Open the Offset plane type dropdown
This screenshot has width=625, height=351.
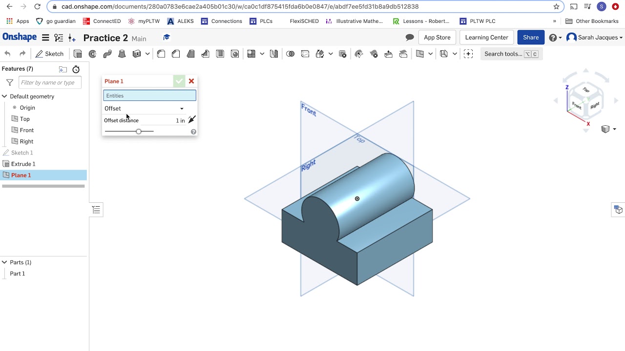(x=145, y=108)
